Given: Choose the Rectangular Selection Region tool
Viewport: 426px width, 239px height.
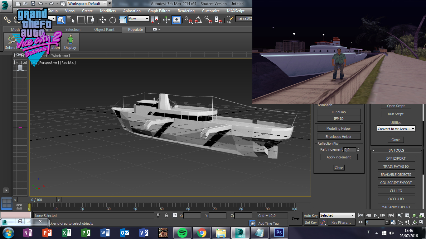Looking at the screenshot, I should [81, 20].
